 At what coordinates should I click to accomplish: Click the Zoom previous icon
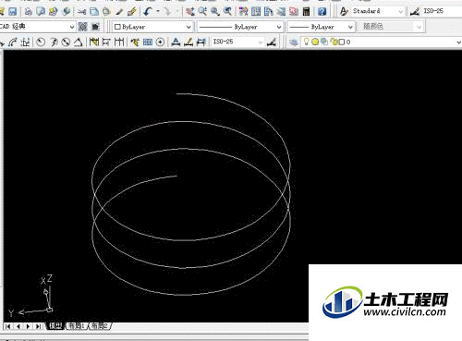(x=227, y=12)
